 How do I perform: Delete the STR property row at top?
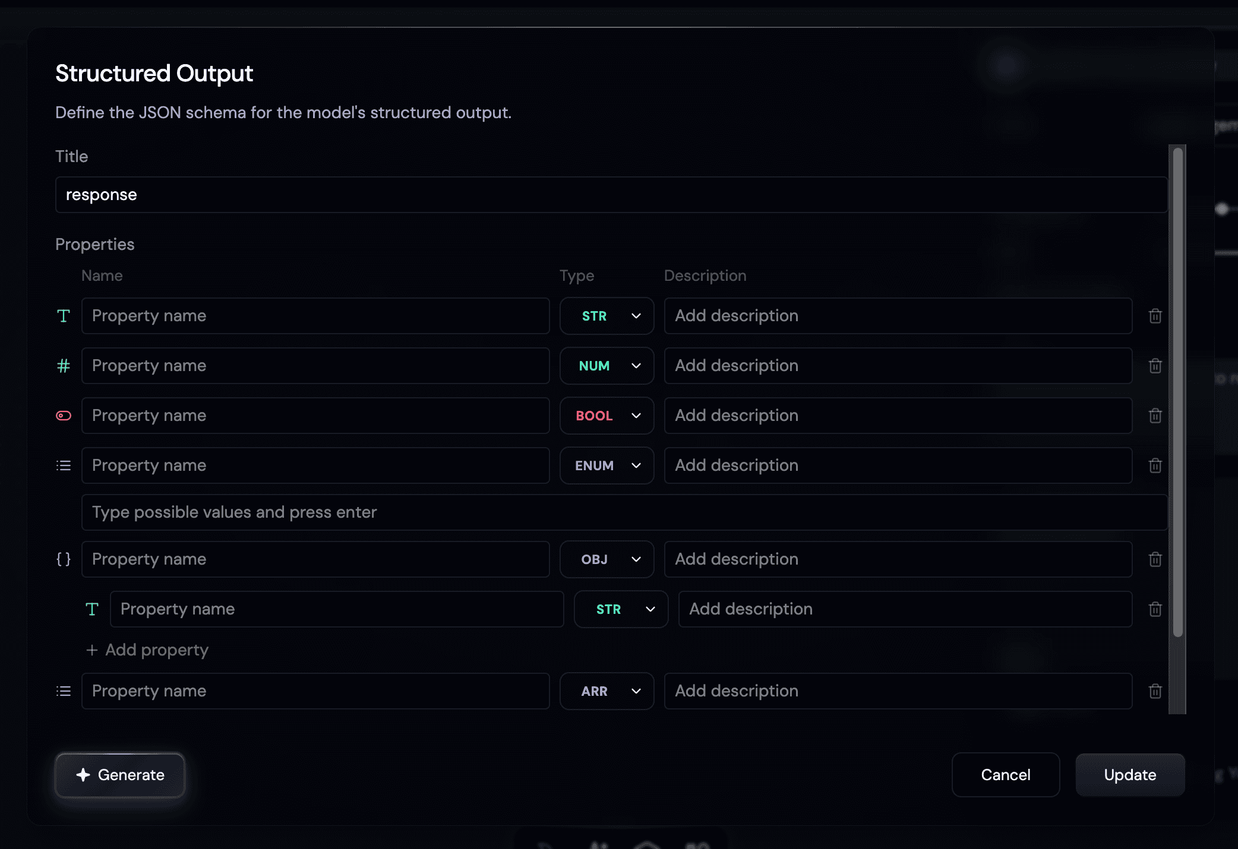pos(1155,316)
